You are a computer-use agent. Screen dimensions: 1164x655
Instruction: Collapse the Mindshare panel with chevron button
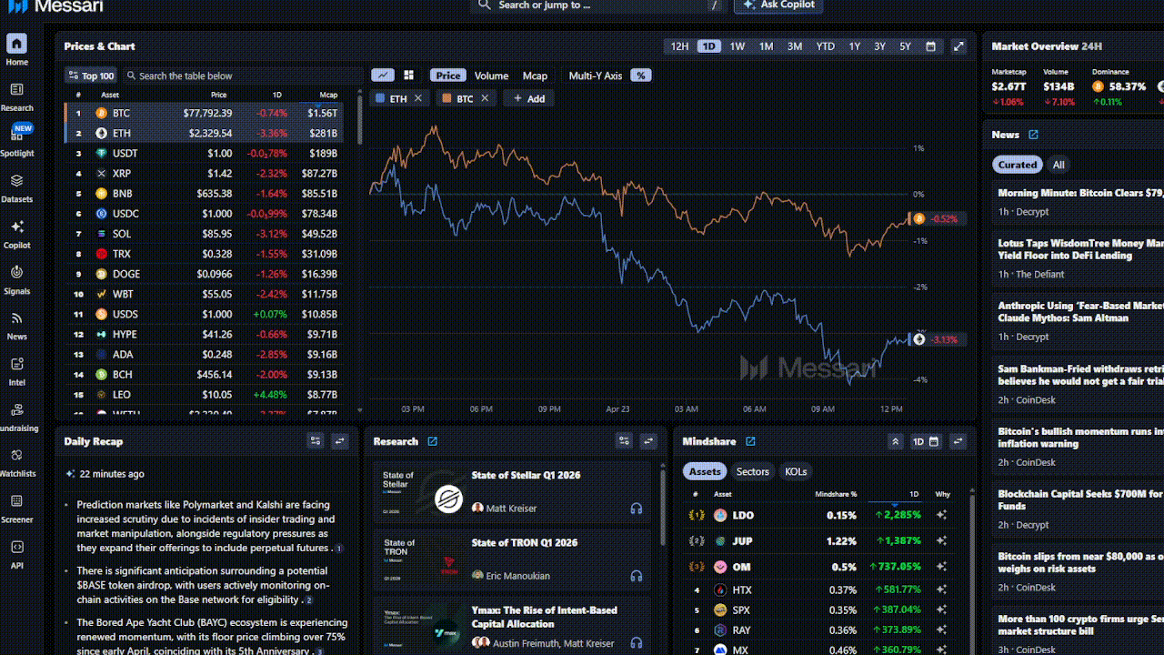(896, 441)
